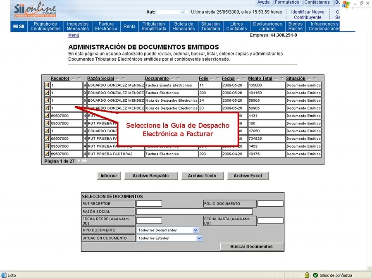Click the Receptor column header
Screen dimensions: 372x279
(60, 78)
